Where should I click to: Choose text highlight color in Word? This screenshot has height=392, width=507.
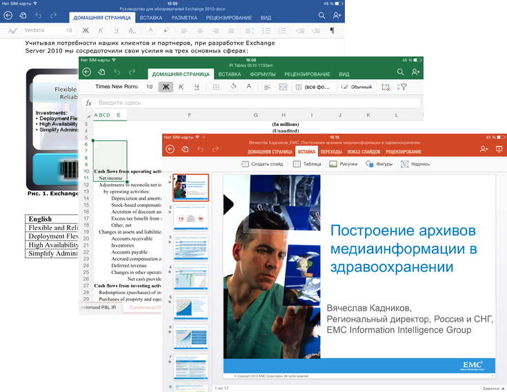166,30
